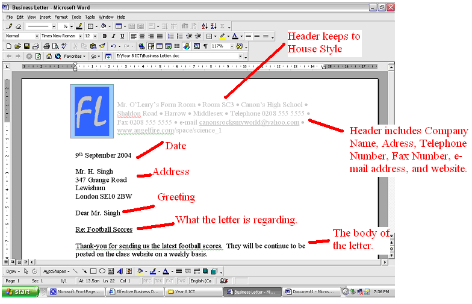Go to web Start Page home icon
Viewport: 472px width, 304px height.
pyautogui.click(x=49, y=56)
